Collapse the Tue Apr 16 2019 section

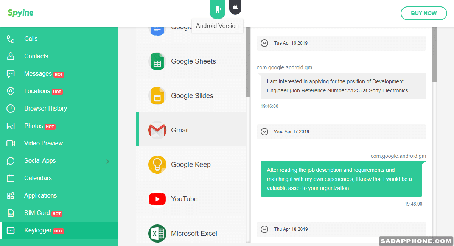pos(264,43)
